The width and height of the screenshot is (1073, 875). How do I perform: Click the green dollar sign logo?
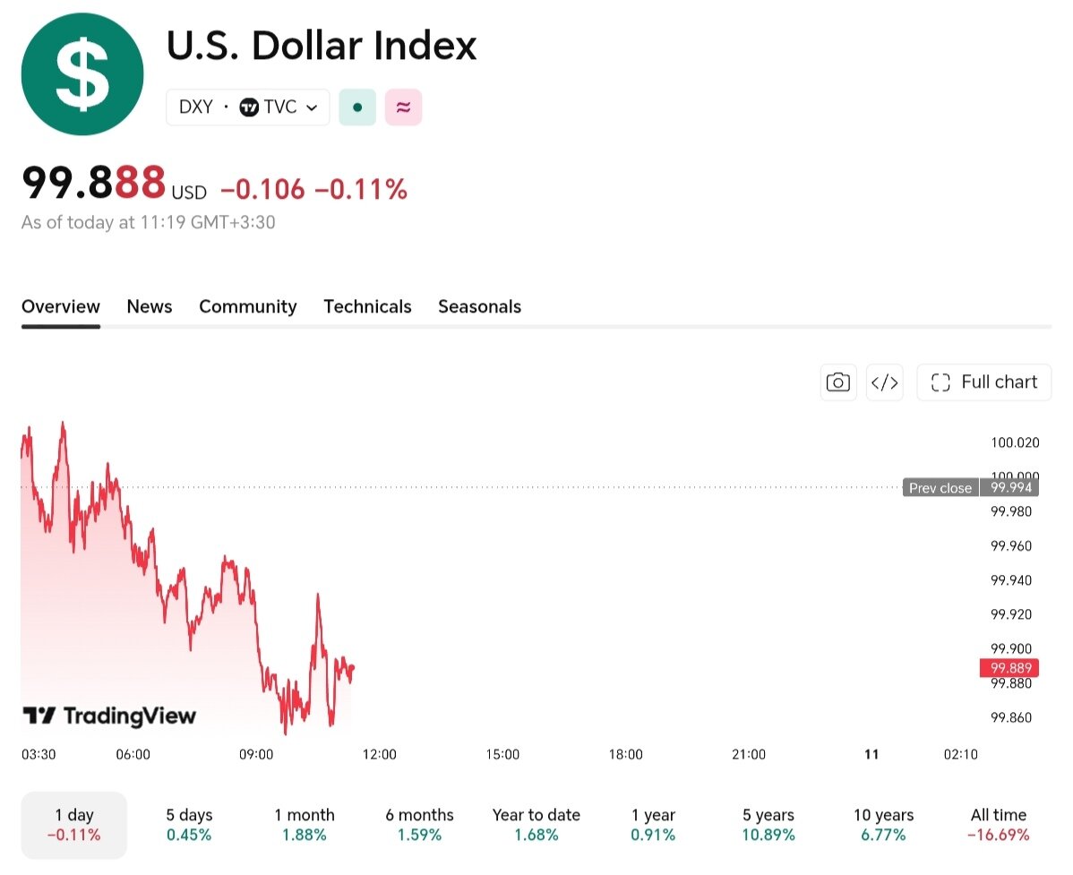82,73
